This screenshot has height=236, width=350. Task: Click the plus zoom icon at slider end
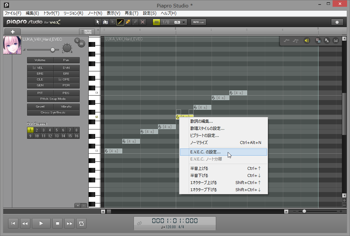click(341, 211)
